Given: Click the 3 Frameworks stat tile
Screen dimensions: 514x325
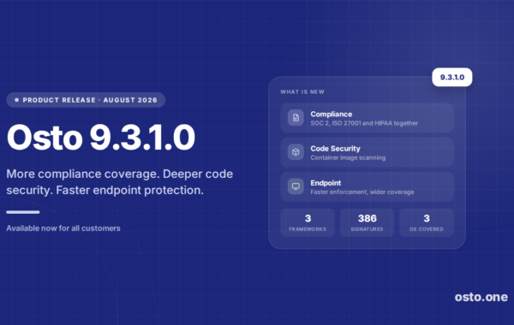Looking at the screenshot, I should [x=308, y=223].
